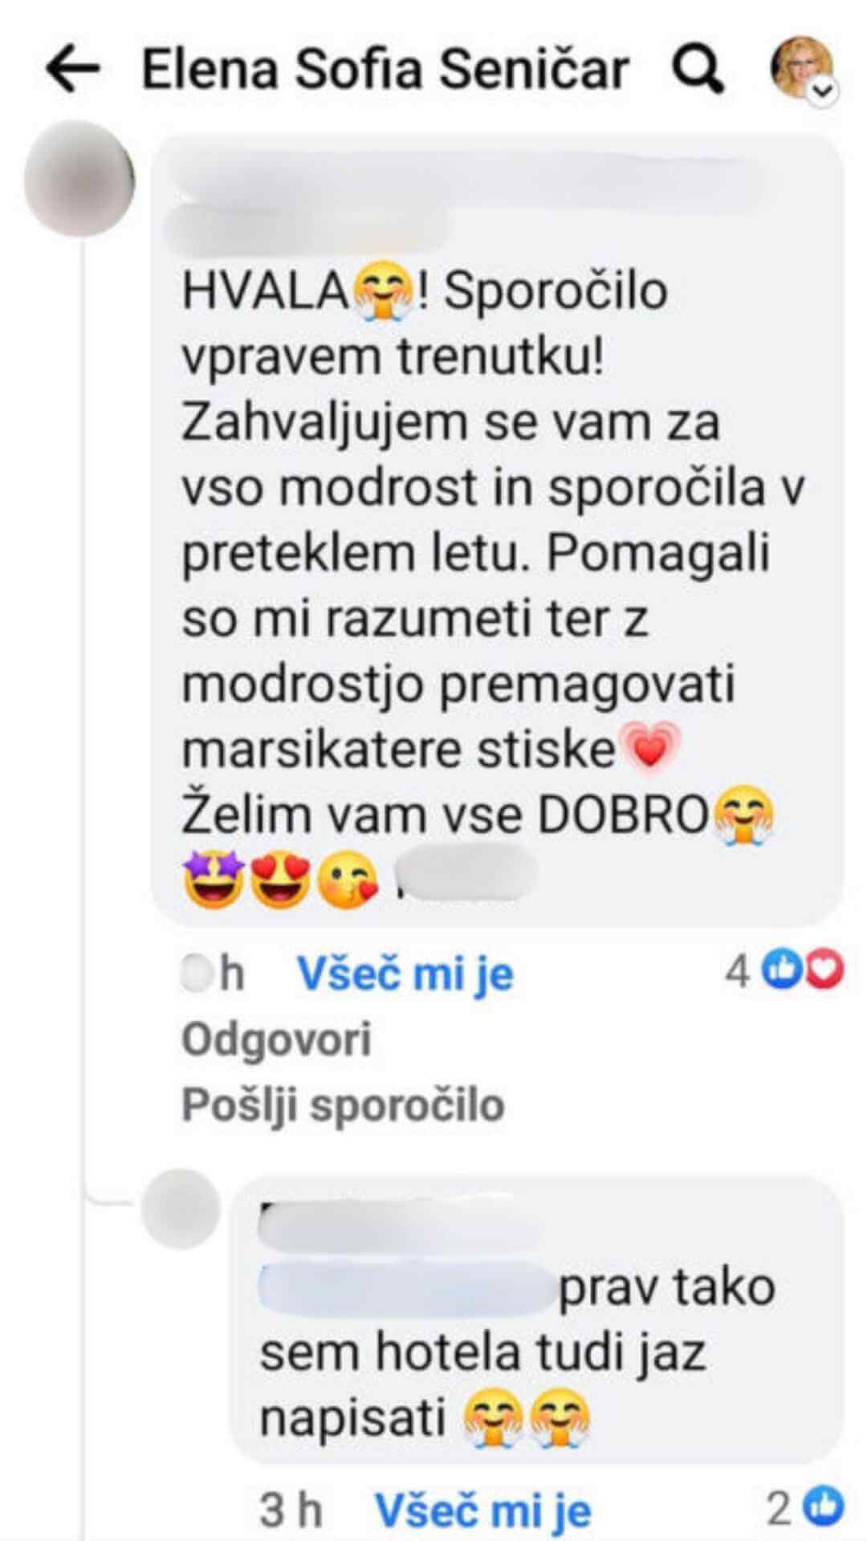Tap the timestamp beside first Všeč mi je
The height and width of the screenshot is (1541, 867).
click(213, 974)
